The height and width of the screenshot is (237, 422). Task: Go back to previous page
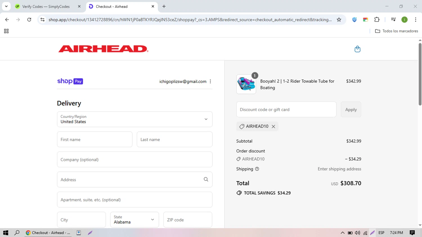coord(7,20)
